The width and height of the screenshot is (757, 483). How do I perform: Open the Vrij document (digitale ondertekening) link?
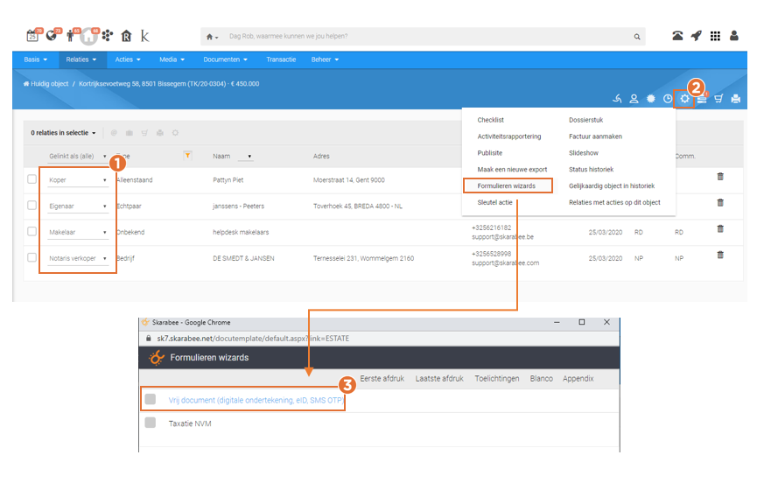(x=256, y=400)
